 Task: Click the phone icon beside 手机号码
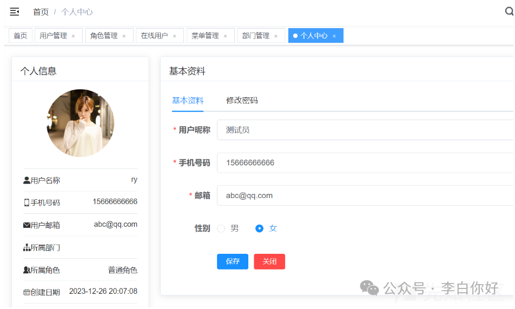click(27, 202)
